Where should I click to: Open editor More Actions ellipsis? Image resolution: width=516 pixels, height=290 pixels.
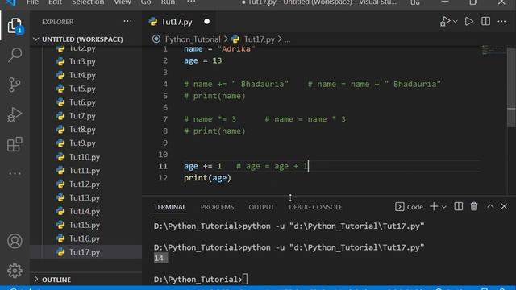pyautogui.click(x=501, y=22)
